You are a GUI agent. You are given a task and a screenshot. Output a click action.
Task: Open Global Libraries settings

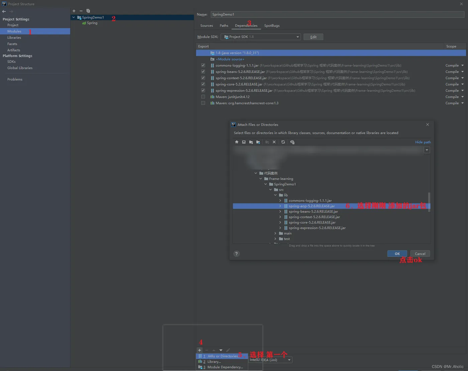tap(20, 68)
